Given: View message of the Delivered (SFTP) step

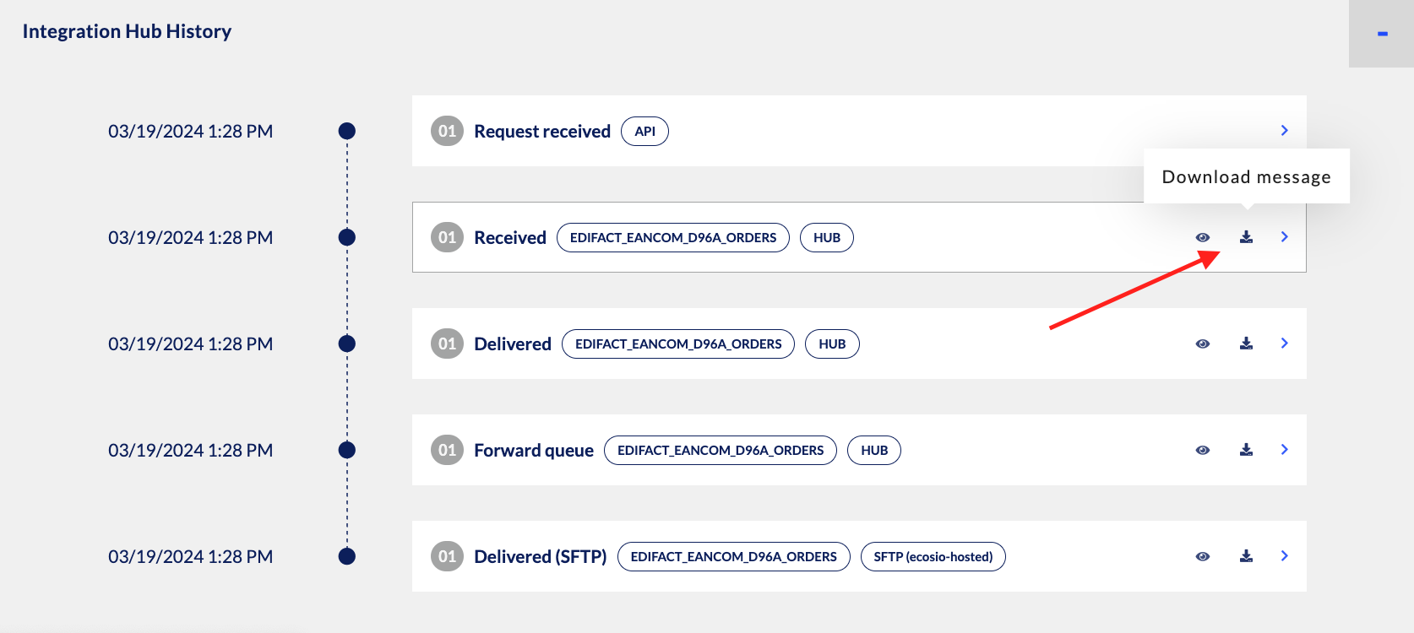Looking at the screenshot, I should [1203, 556].
